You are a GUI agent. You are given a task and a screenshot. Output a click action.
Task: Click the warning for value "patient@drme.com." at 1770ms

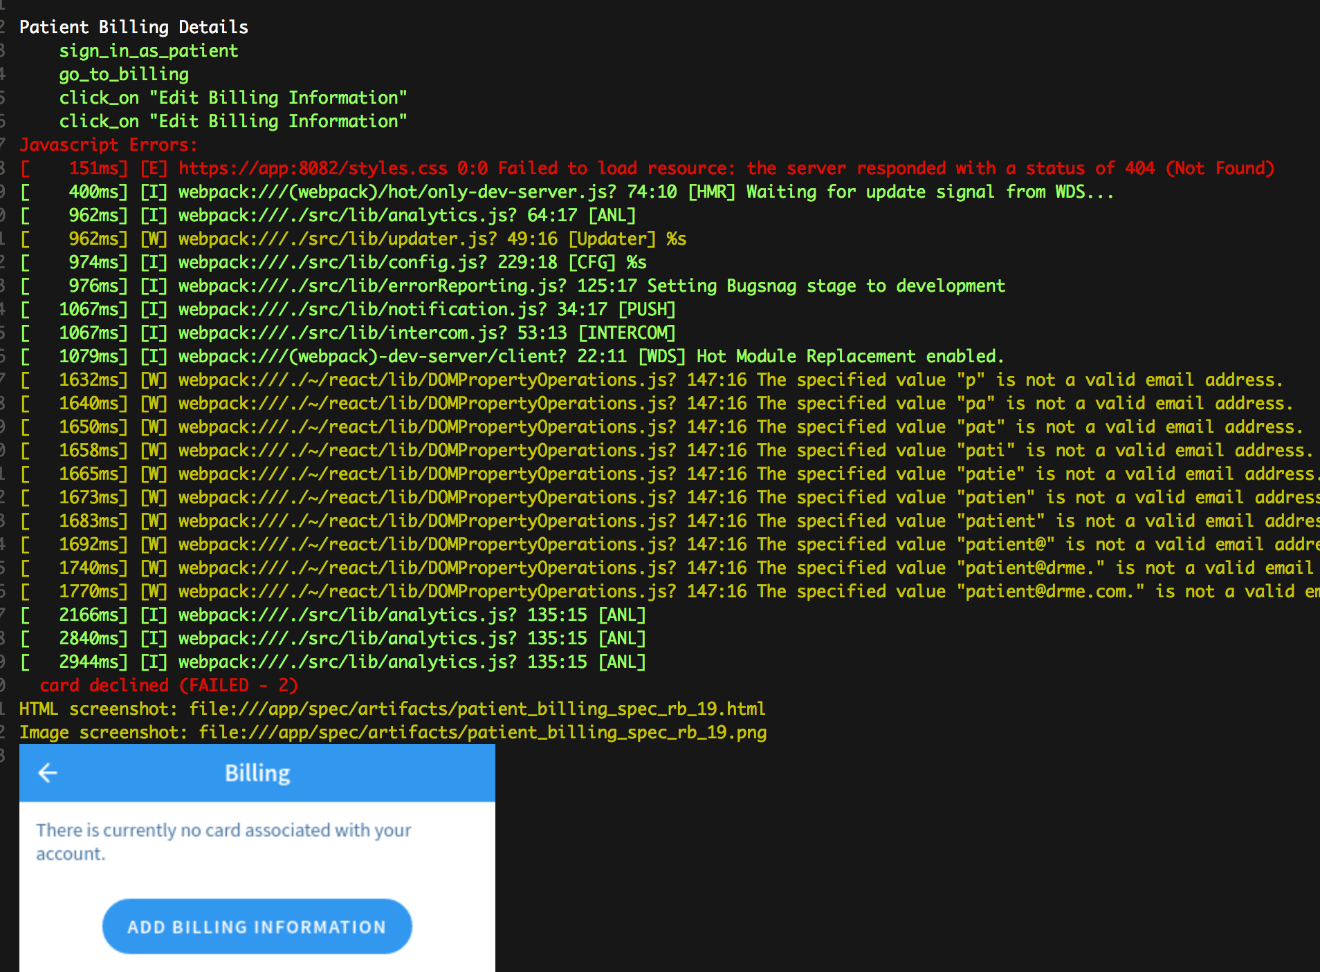(670, 591)
